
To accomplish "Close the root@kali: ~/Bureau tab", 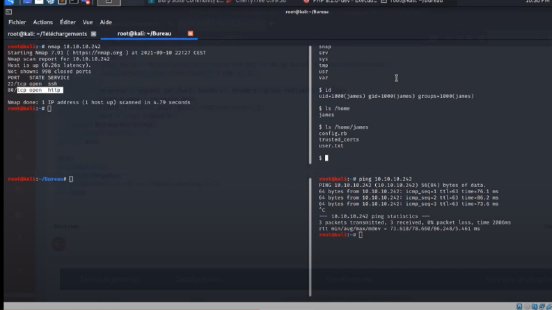I will [191, 33].
